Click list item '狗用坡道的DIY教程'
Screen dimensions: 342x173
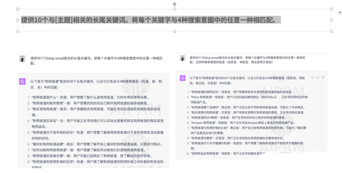239,118
